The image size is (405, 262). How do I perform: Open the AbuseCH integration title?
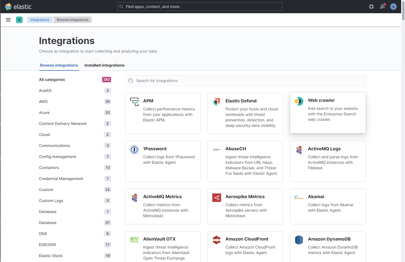pyautogui.click(x=236, y=149)
